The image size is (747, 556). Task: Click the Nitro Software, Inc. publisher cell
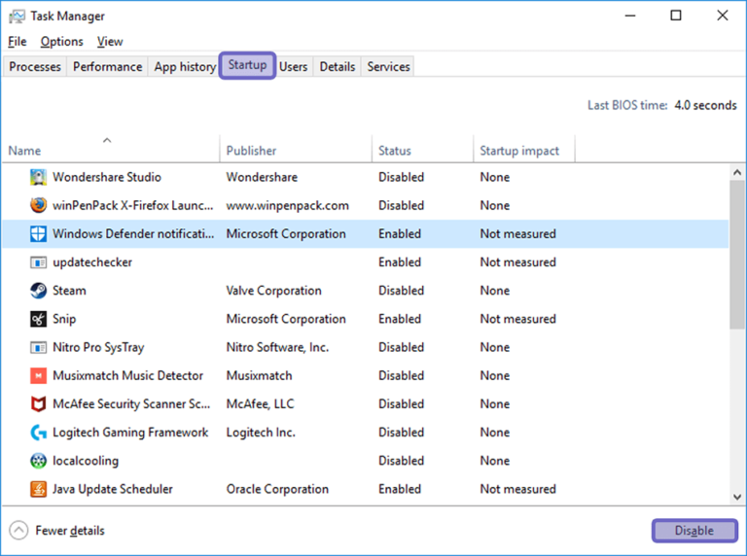[277, 348]
